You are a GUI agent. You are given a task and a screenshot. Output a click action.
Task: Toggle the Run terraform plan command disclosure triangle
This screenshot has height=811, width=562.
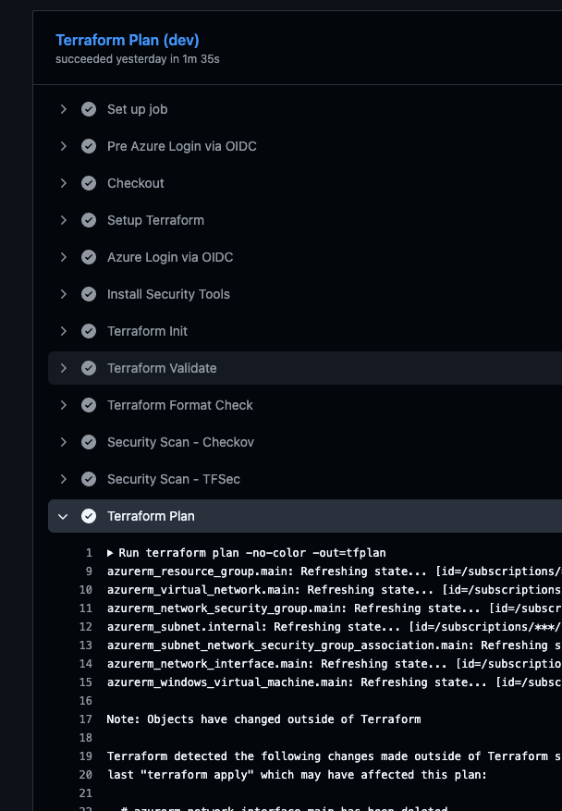(110, 553)
